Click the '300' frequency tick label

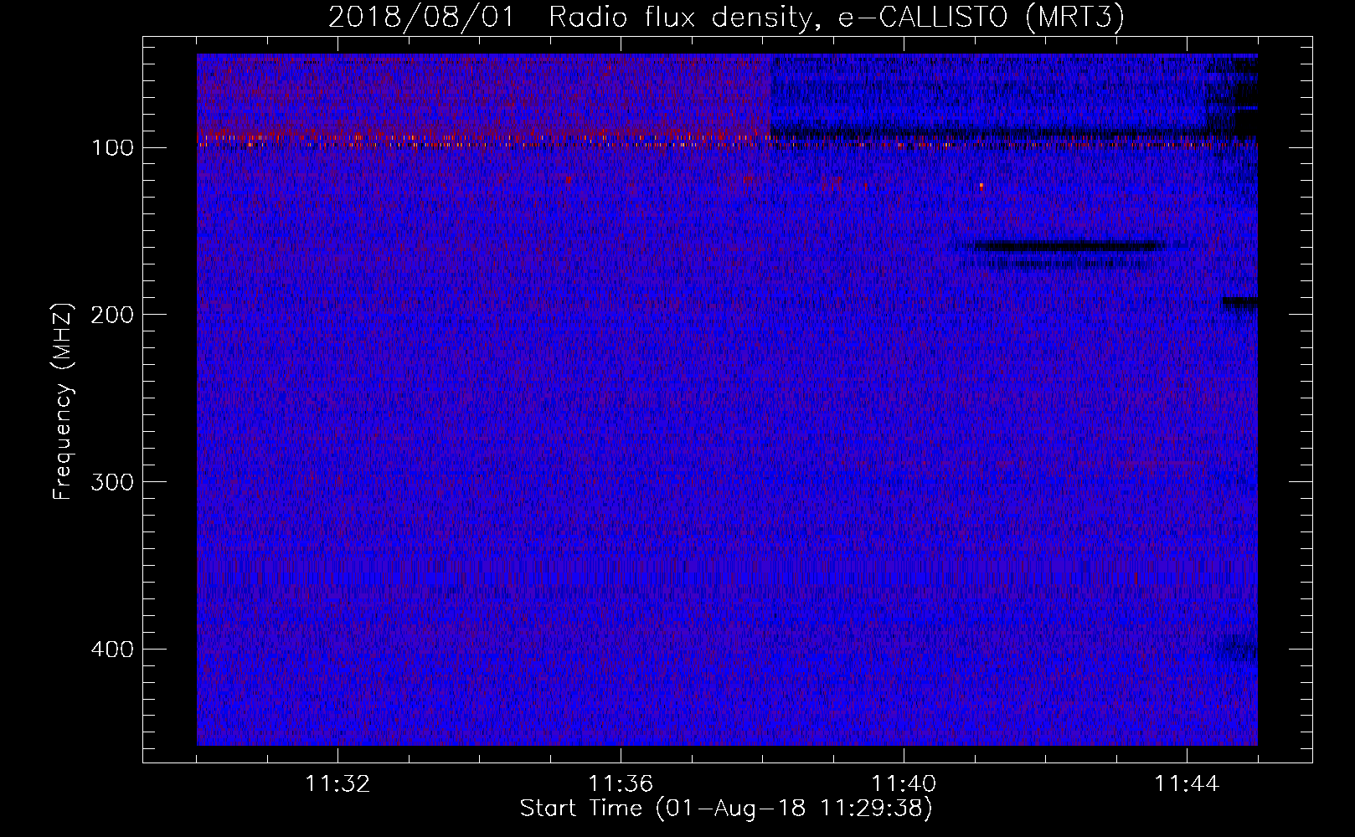coord(112,482)
